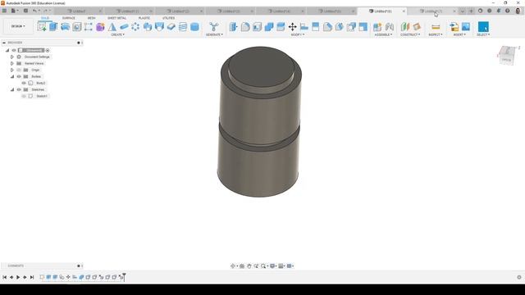
Task: Hide Body2 using its eye icon
Action: point(24,83)
